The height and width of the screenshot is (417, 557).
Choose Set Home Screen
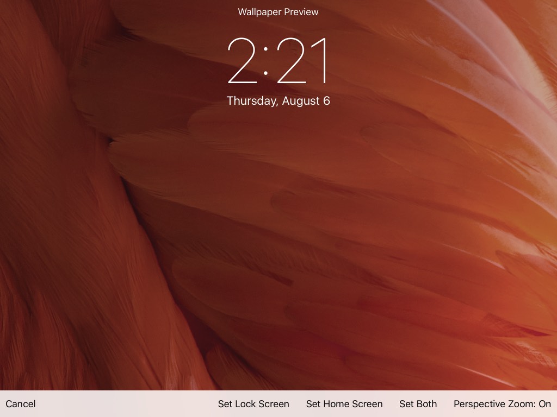[344, 404]
